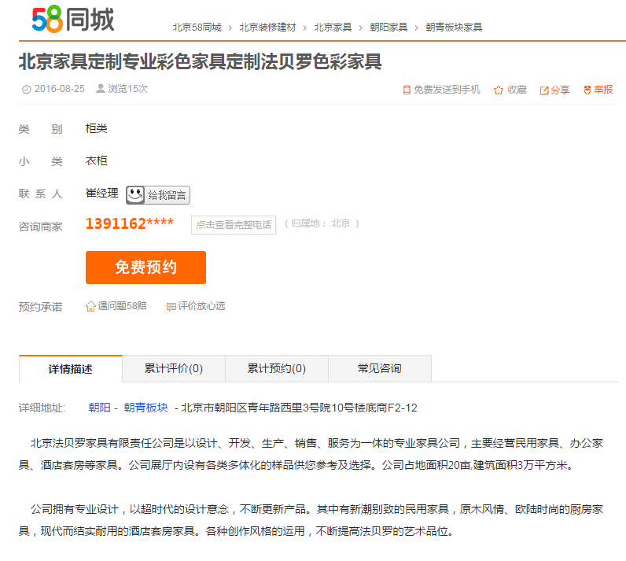Click the comment icon beside 评价放心选

click(171, 307)
